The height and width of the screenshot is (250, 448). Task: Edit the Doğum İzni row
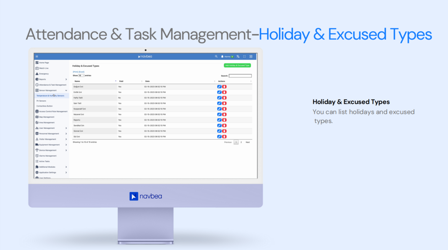point(219,87)
